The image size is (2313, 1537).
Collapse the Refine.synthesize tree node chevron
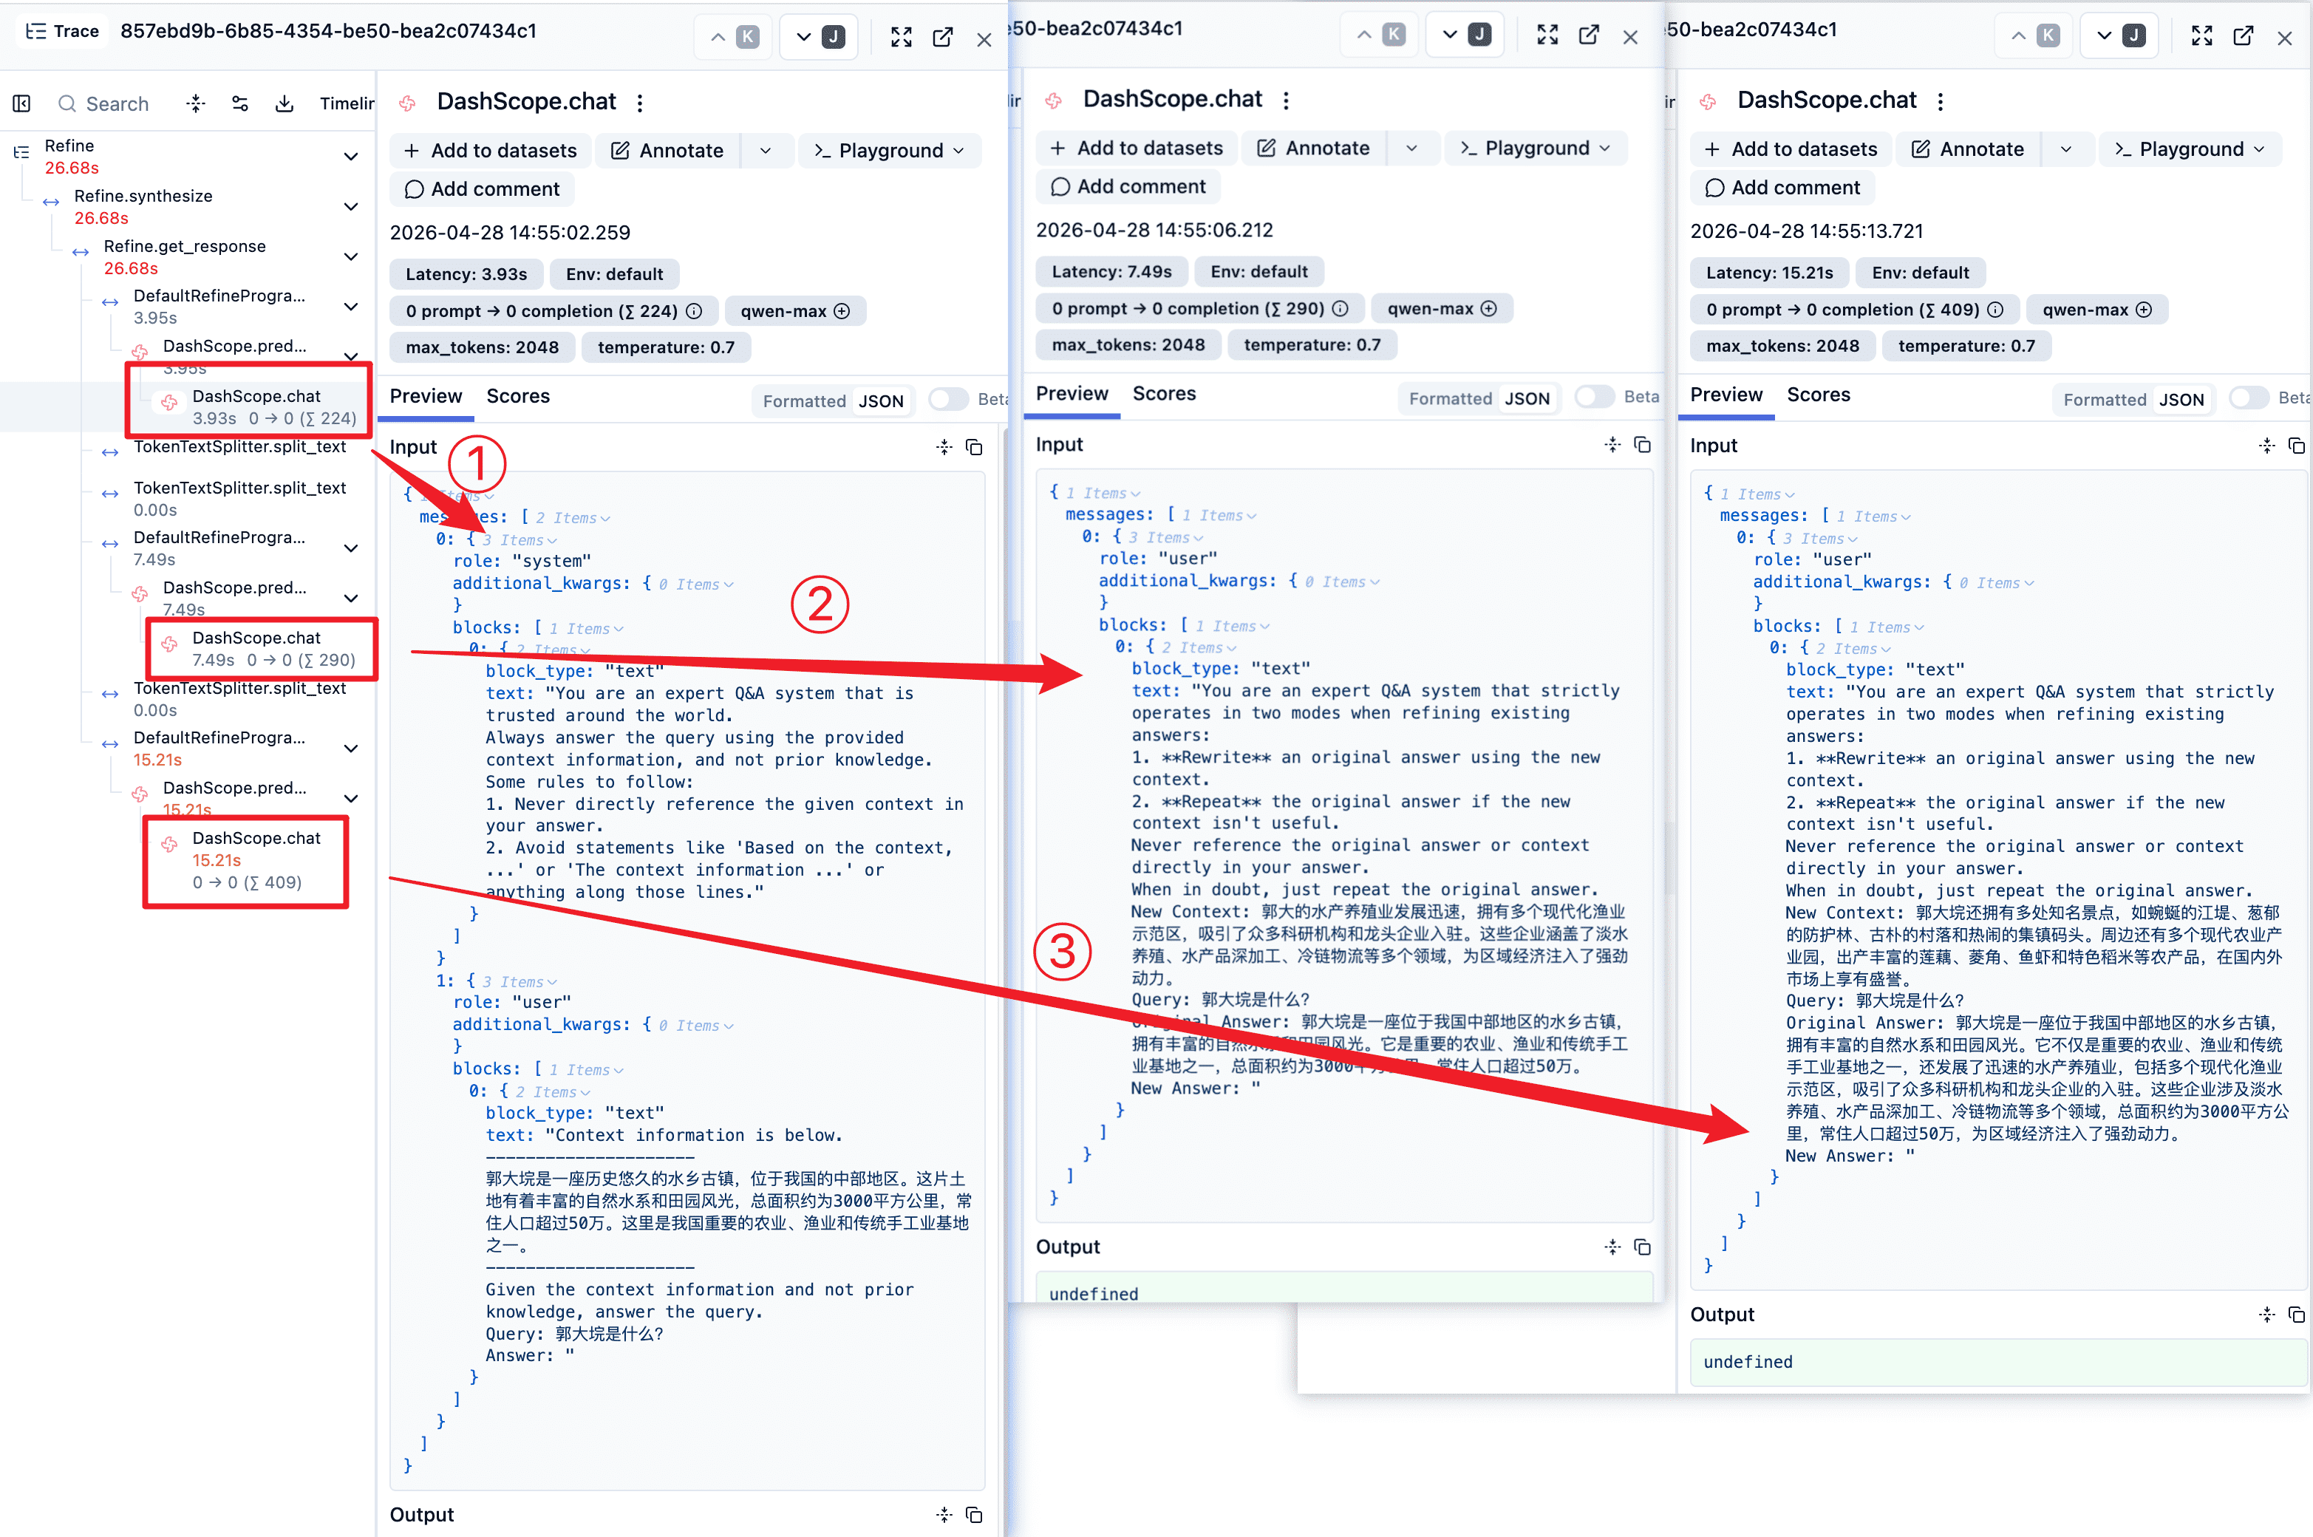tap(351, 207)
